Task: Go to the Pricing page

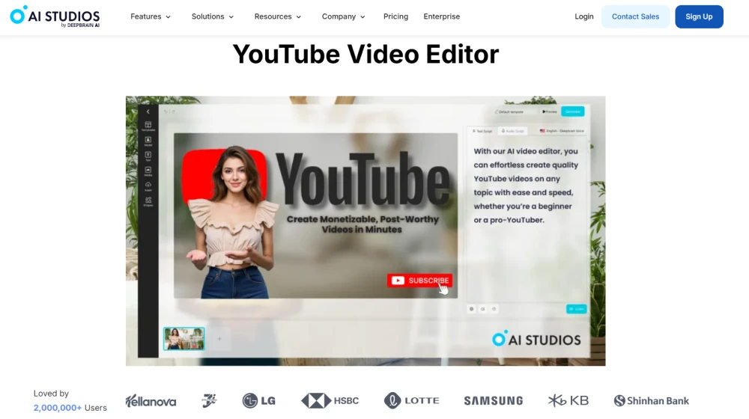Action: tap(395, 16)
